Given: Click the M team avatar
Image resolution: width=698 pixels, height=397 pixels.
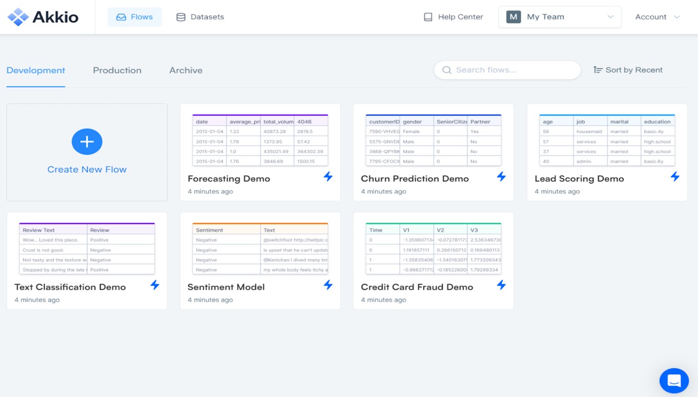Looking at the screenshot, I should [x=513, y=17].
